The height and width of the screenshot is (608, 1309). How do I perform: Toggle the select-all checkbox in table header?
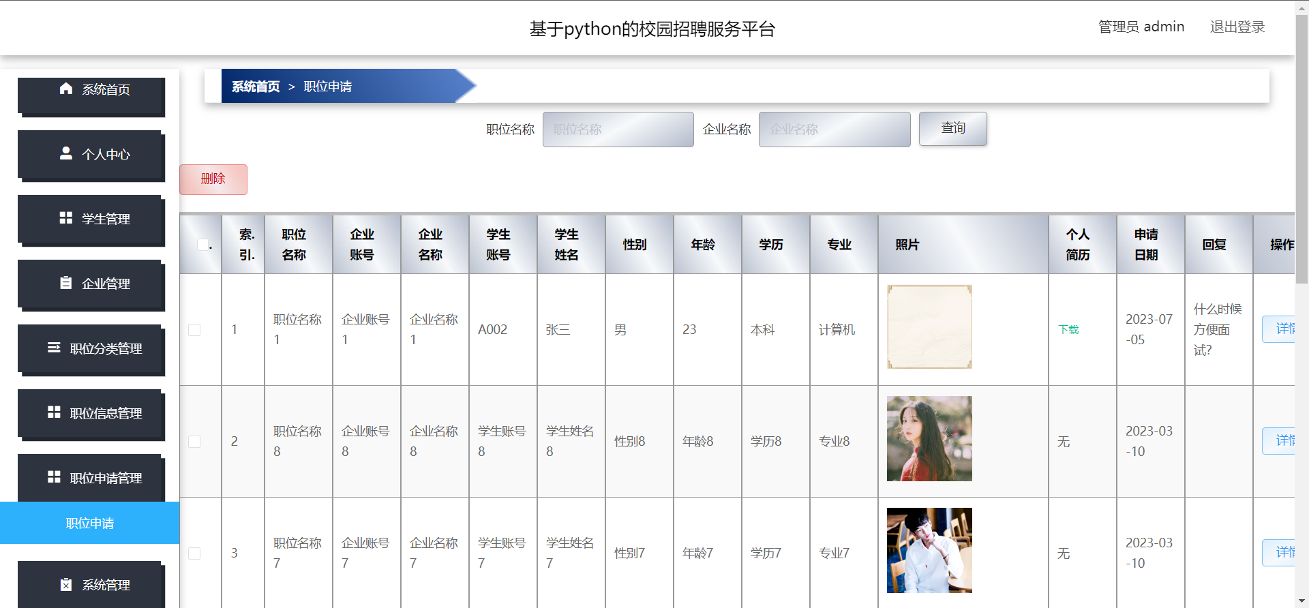pos(202,245)
